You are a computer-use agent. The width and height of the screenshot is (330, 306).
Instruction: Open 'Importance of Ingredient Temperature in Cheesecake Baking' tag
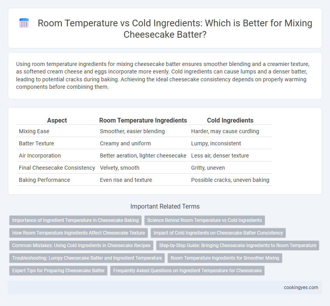(x=75, y=220)
